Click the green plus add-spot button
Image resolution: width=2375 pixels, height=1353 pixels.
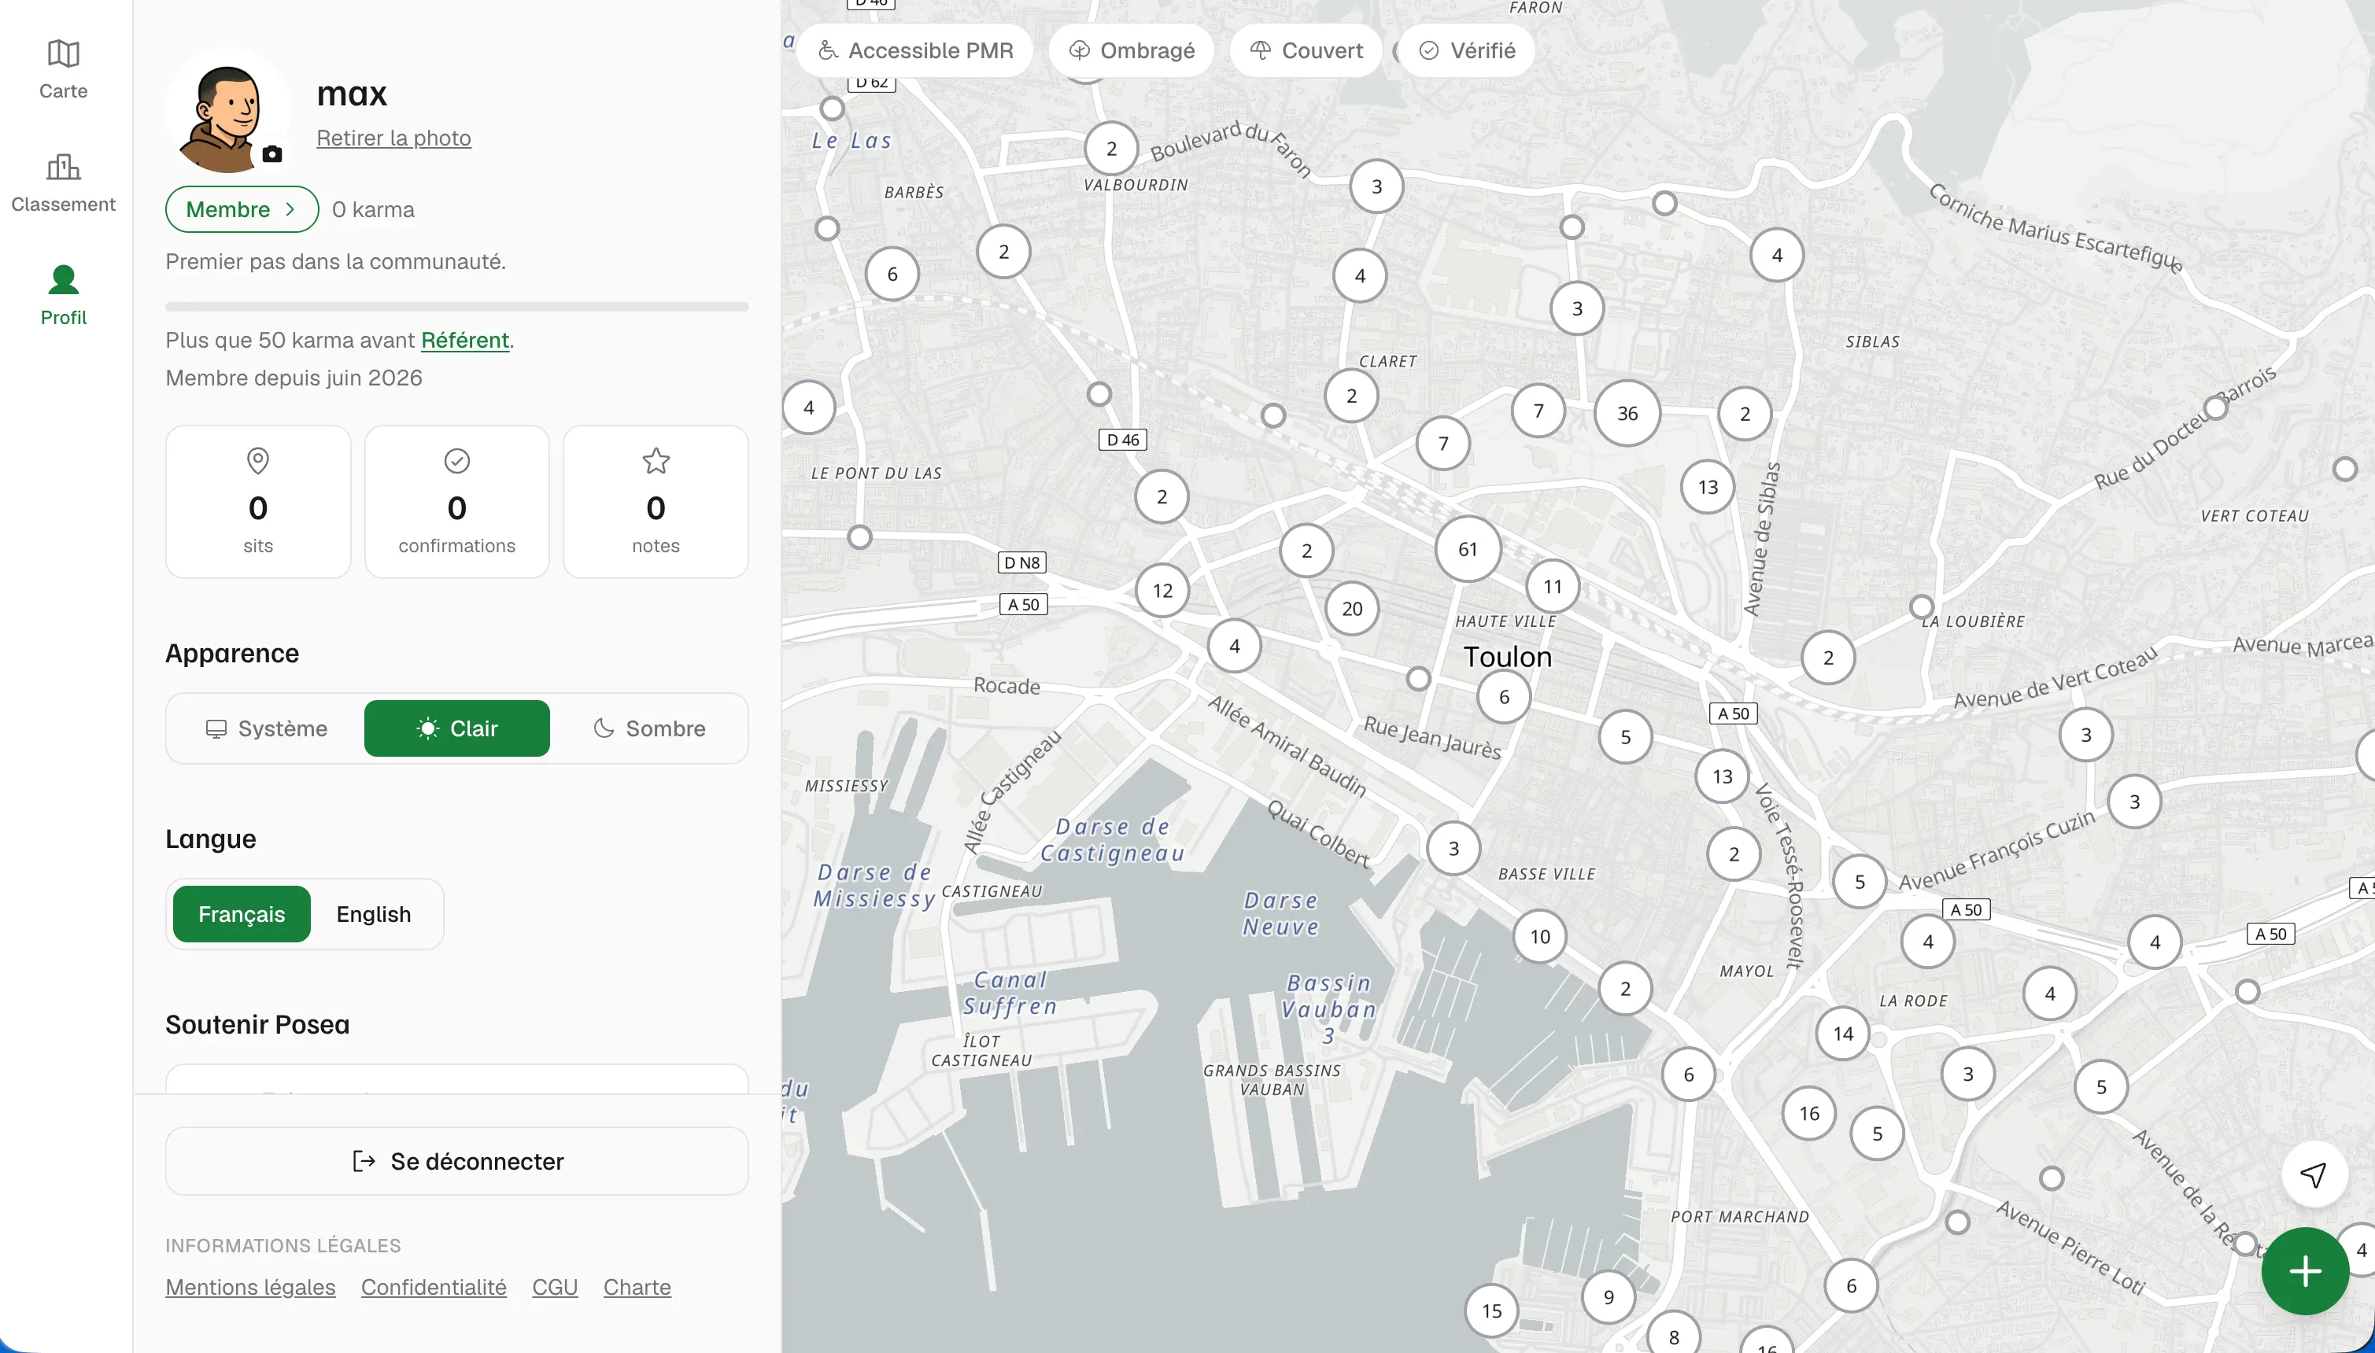(x=2305, y=1271)
